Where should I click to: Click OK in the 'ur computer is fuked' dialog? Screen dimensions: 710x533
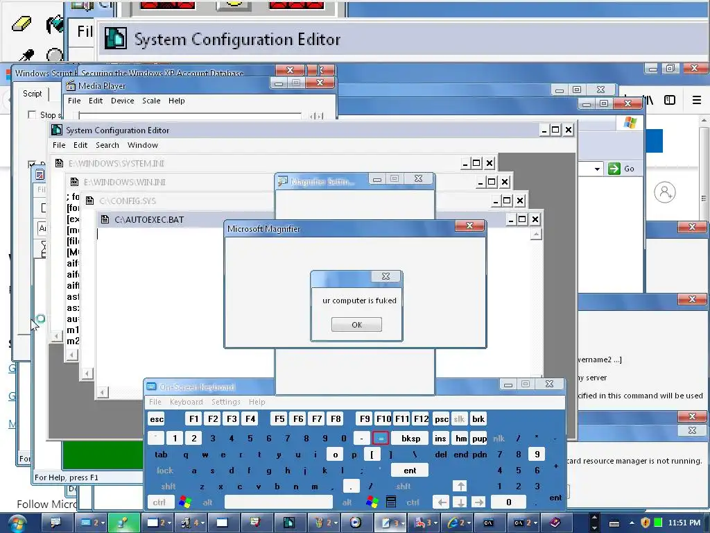(356, 325)
